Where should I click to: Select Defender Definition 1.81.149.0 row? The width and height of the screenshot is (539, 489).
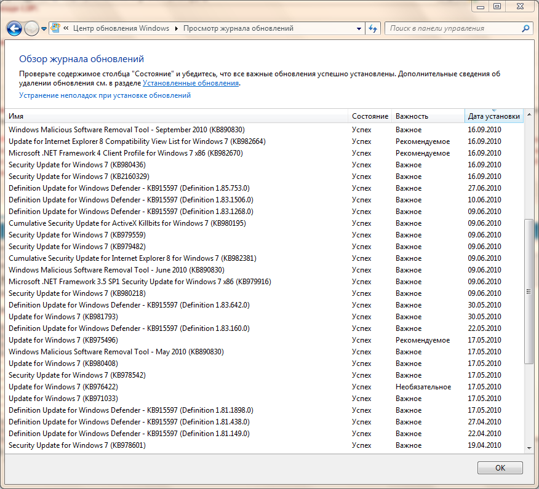tap(264, 433)
